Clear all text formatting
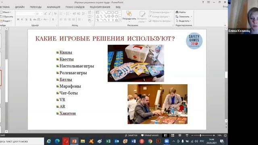The height and width of the screenshot is (145, 258). [x=55, y=14]
